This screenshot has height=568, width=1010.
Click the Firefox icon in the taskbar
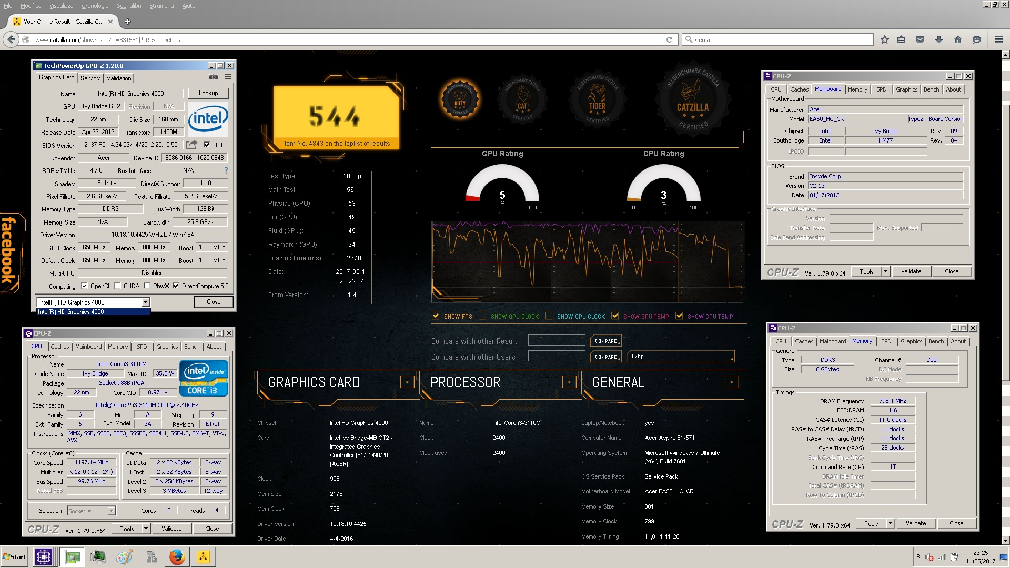pyautogui.click(x=177, y=556)
